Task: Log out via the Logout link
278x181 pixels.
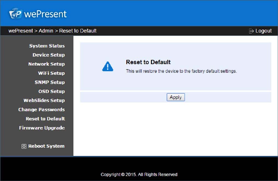Action: click(263, 31)
